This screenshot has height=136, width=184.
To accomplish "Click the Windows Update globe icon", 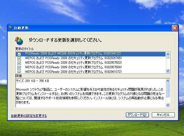I will (x=19, y=41).
